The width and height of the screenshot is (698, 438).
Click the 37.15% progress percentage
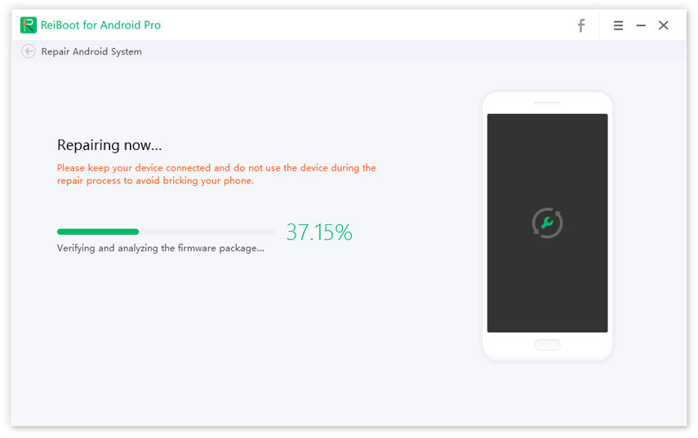[x=319, y=232]
